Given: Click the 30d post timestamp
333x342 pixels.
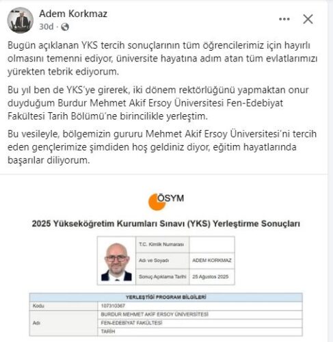Looking at the screenshot, I should click(46, 27).
